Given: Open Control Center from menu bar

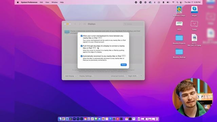Looking at the screenshot, I should [x=181, y=2].
